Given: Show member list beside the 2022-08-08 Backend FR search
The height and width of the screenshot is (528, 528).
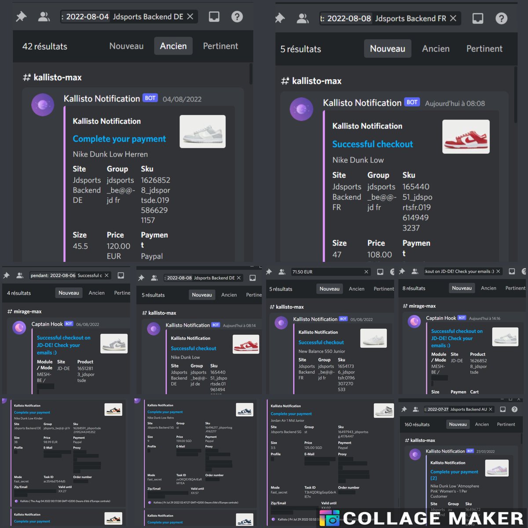Looking at the screenshot, I should click(303, 18).
